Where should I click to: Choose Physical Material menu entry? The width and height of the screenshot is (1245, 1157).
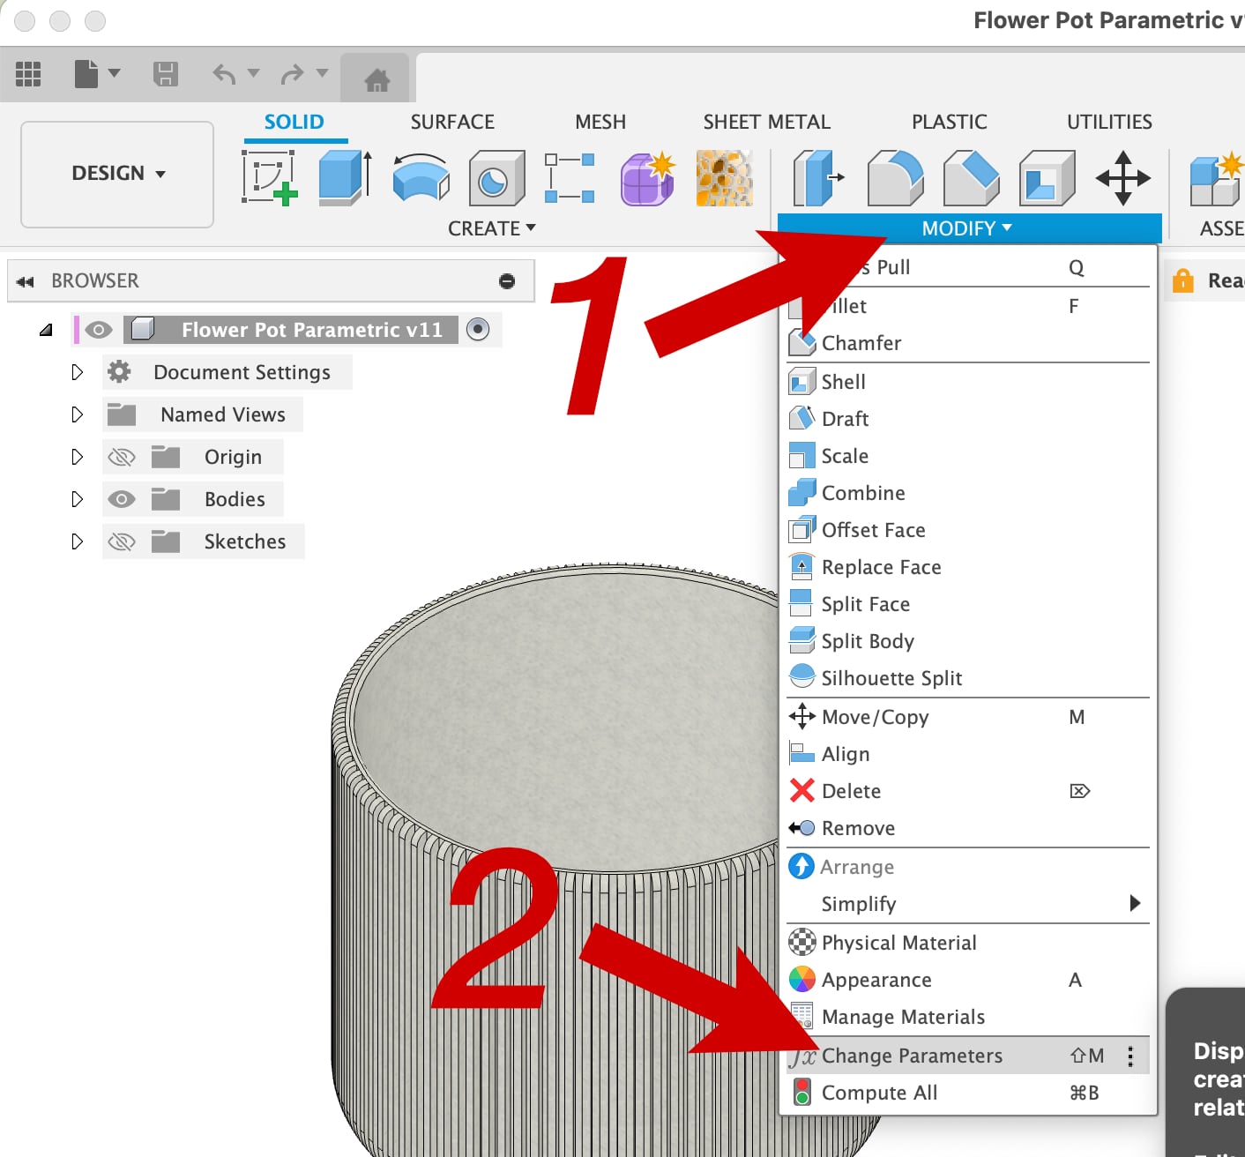967,943
